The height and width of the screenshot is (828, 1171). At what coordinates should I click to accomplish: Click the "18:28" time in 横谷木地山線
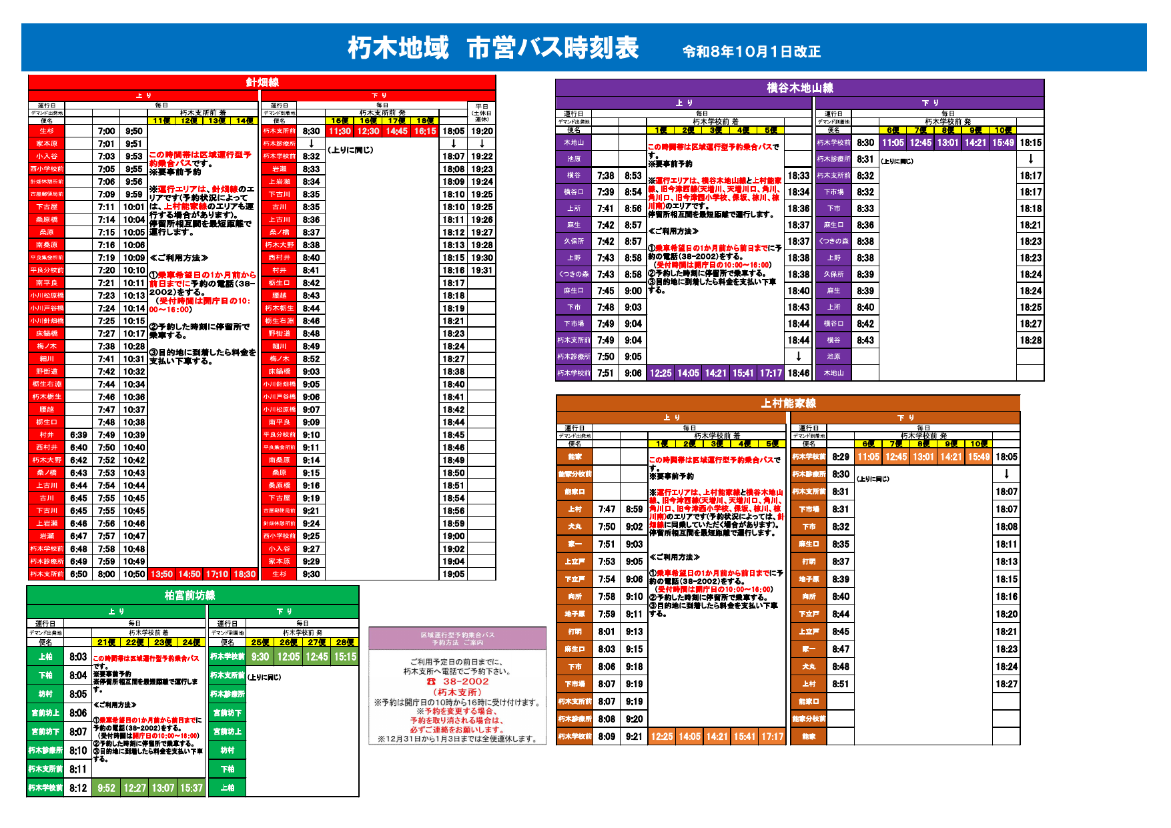click(x=1031, y=340)
